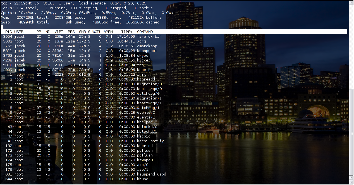
Task: Click the 1:08.34 time value
Action: tap(127, 56)
